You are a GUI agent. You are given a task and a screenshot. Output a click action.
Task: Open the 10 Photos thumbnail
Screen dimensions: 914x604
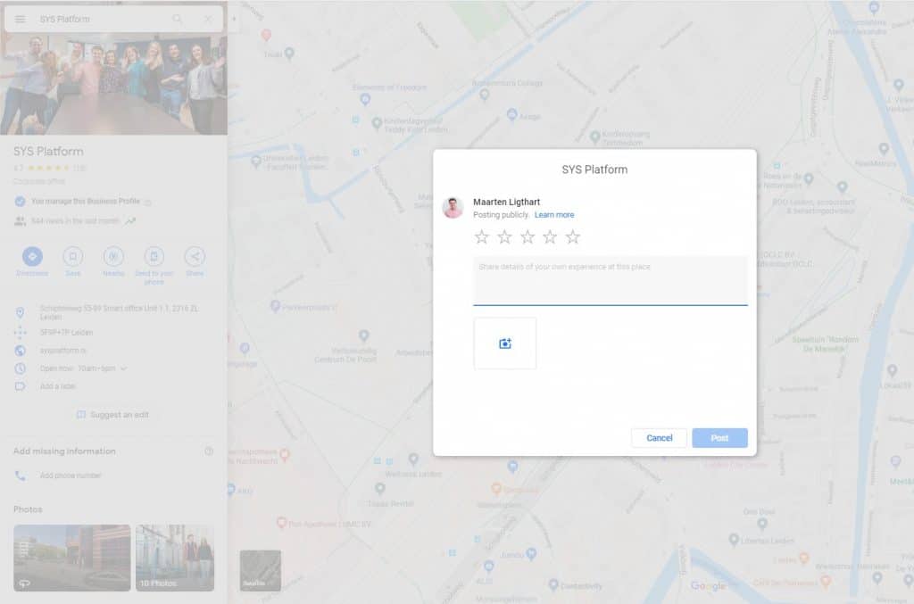[x=175, y=558]
